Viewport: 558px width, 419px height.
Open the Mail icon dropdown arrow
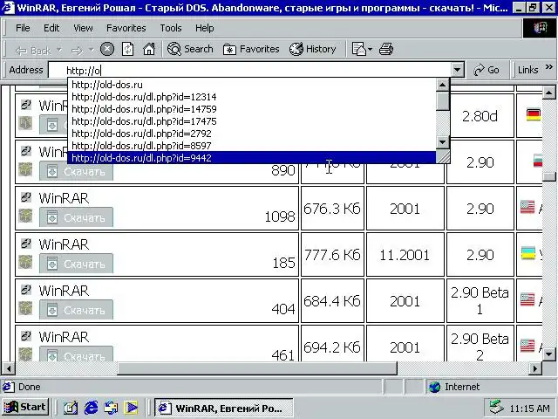[370, 49]
